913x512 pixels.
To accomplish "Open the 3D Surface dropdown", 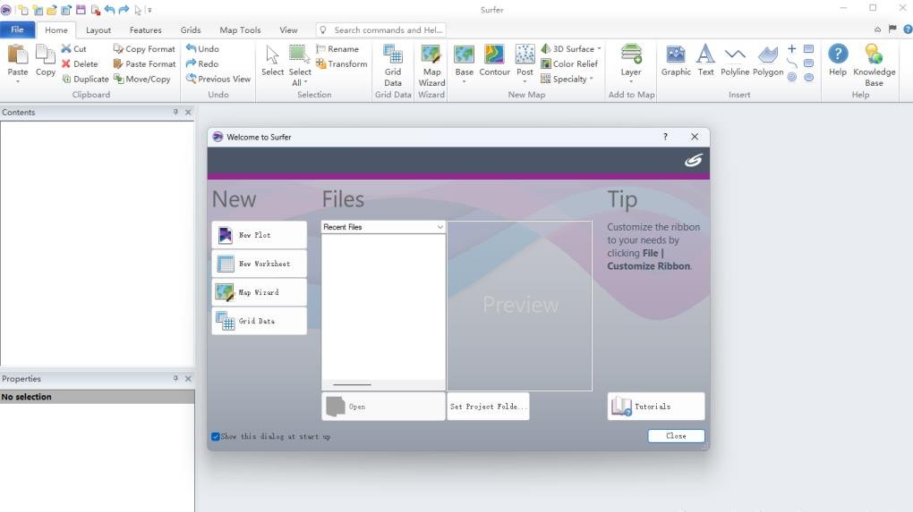I will [599, 49].
